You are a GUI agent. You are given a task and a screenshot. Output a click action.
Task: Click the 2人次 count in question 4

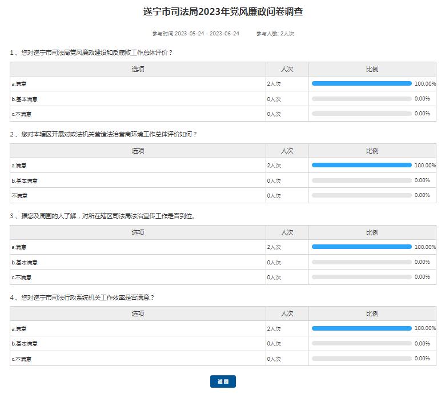[x=274, y=329]
